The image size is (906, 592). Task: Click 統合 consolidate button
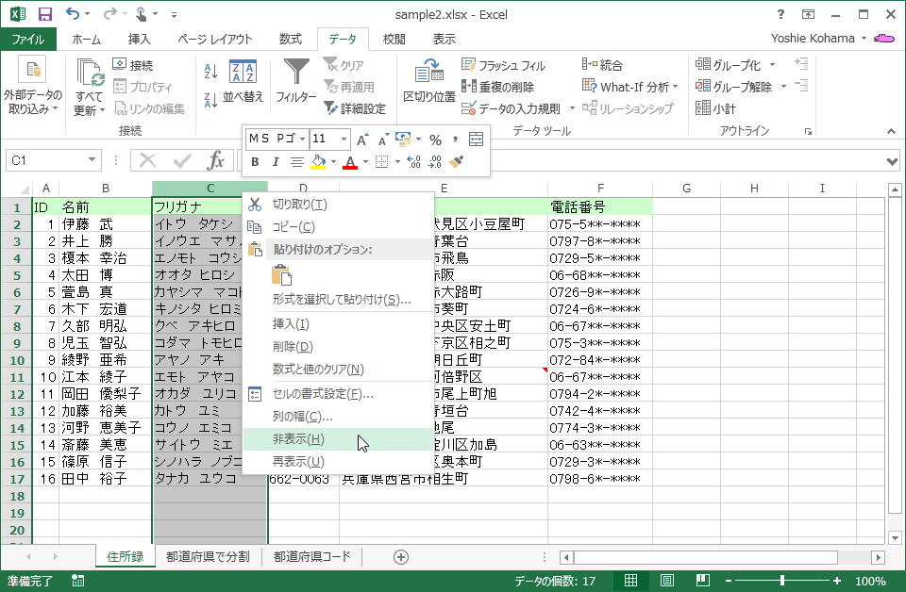[602, 65]
